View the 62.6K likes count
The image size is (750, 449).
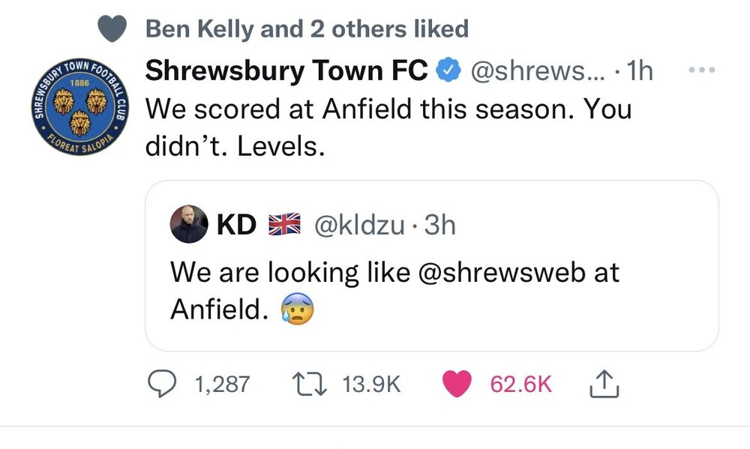point(520,384)
